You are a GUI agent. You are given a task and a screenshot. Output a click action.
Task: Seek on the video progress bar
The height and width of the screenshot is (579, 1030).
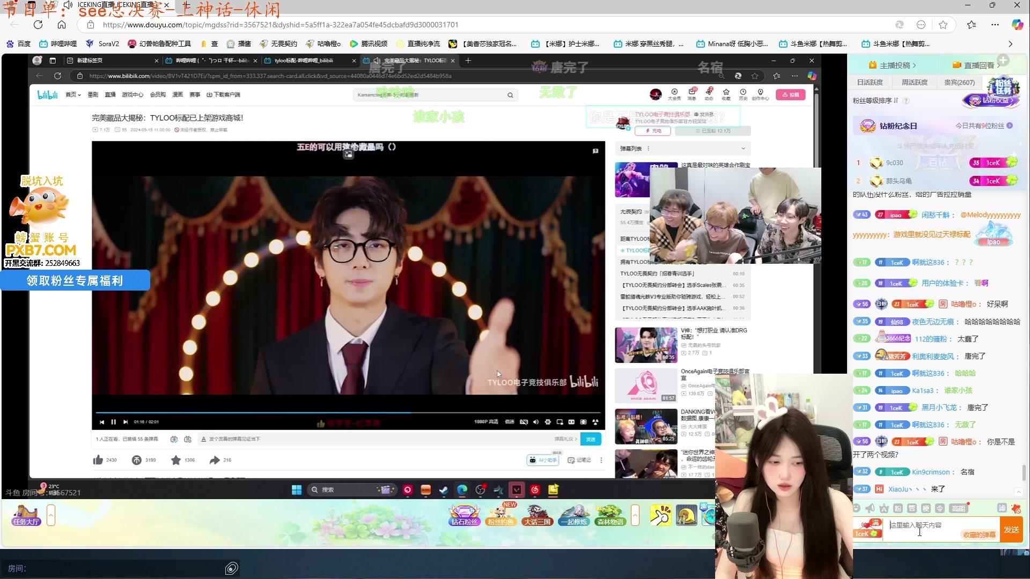coord(349,412)
